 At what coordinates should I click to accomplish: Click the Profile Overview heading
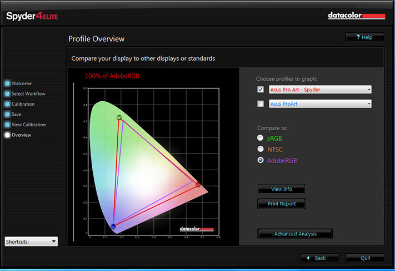pyautogui.click(x=97, y=39)
